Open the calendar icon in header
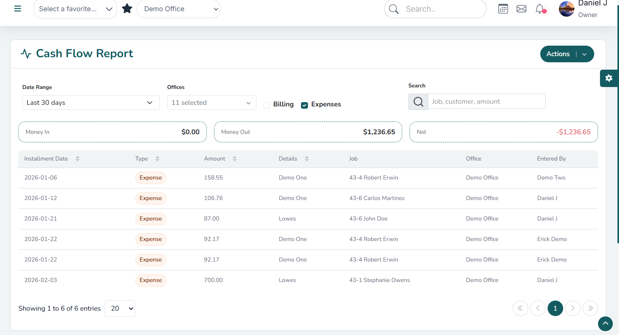The width and height of the screenshot is (619, 335). tap(503, 9)
